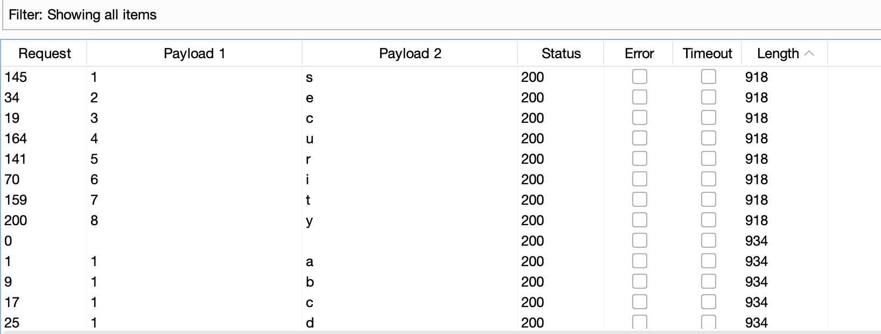Toggle Error checkbox for request 200
881x334 pixels.
click(x=639, y=220)
